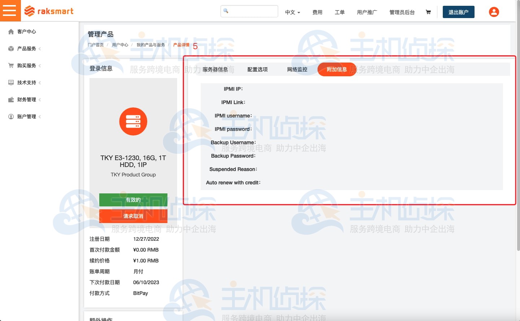The height and width of the screenshot is (321, 520).
Task: Open the 中文 language dropdown
Action: click(292, 12)
